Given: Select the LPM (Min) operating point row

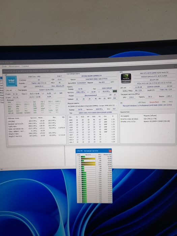Looking at the screenshot, I should coord(36,121).
